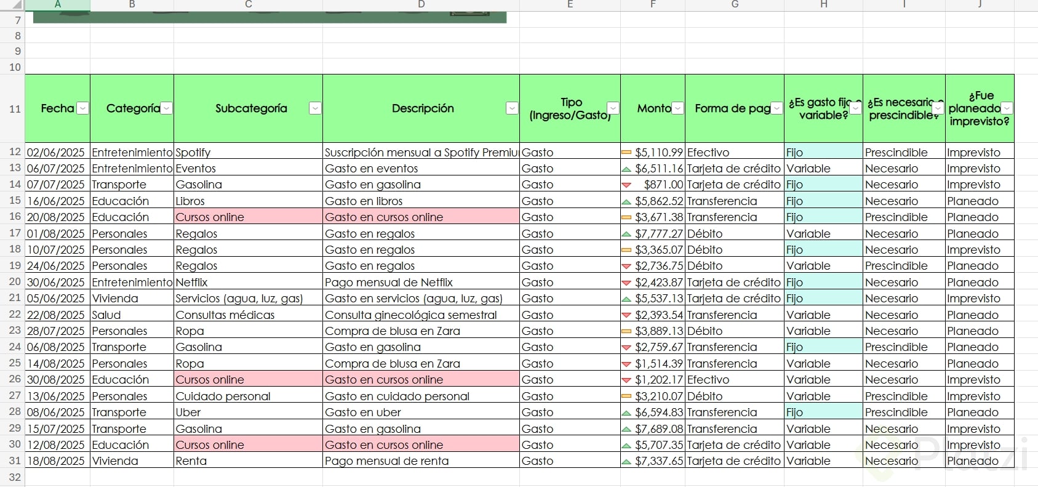Screen dimensions: 1038x487
Task: Expand the Subcategoría filter arrow
Action: (x=315, y=108)
